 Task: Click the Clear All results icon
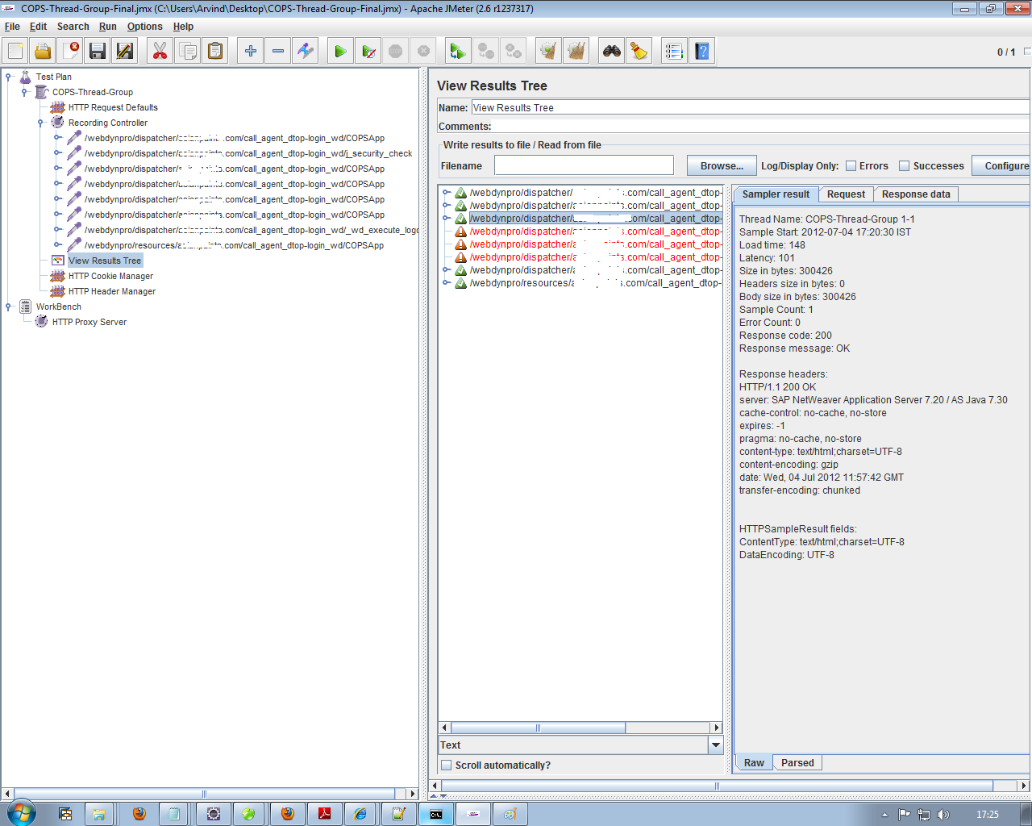coord(576,51)
